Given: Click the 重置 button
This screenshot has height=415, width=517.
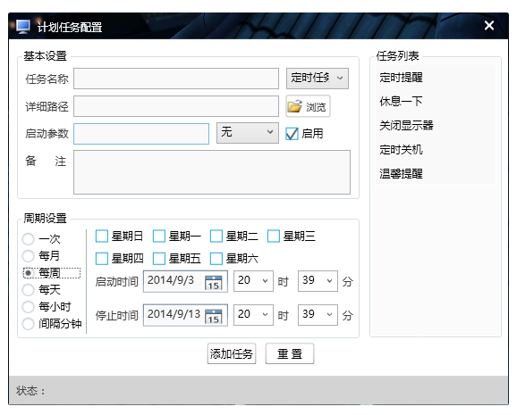Looking at the screenshot, I should pos(290,353).
